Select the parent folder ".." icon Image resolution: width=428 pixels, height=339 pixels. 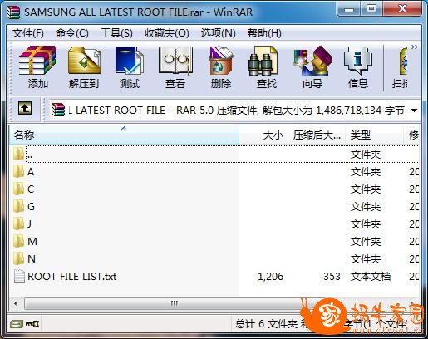18,154
